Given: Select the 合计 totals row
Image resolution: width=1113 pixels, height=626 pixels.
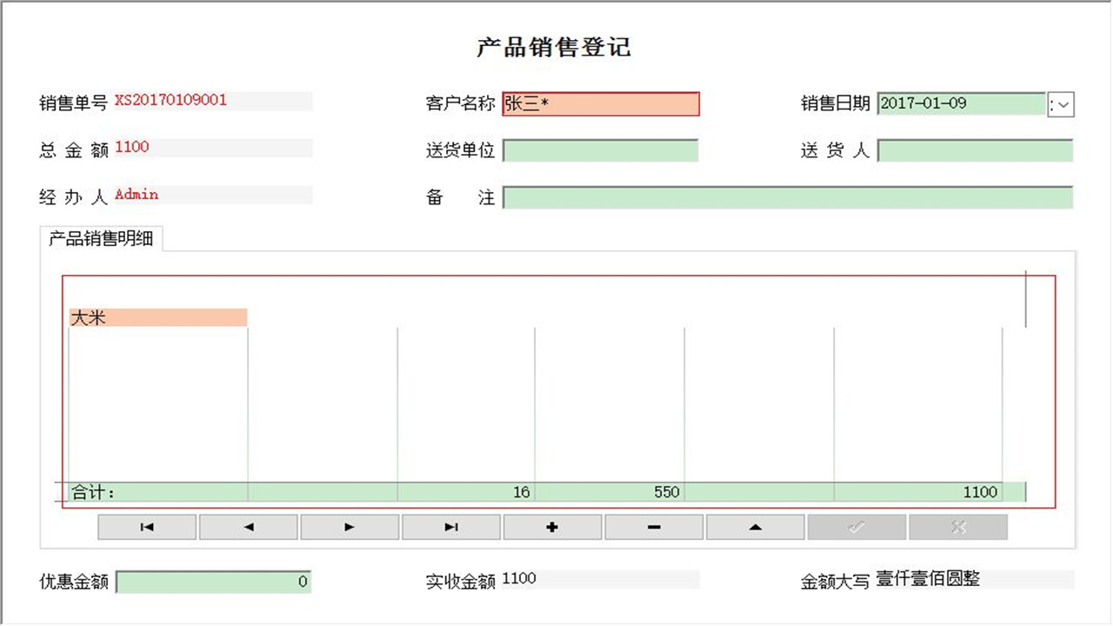Looking at the screenshot, I should coord(348,491).
